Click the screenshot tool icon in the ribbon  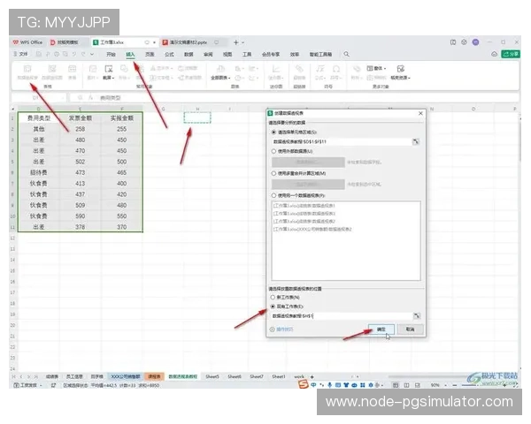pos(108,72)
